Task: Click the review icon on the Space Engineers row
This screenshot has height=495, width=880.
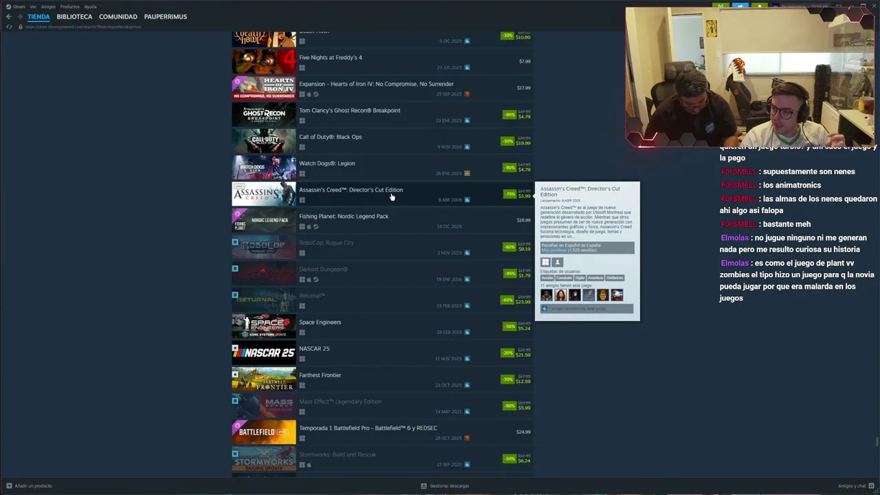Action: click(x=467, y=332)
